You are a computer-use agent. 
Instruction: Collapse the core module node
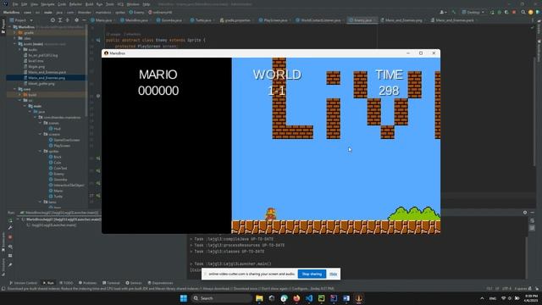pos(15,89)
